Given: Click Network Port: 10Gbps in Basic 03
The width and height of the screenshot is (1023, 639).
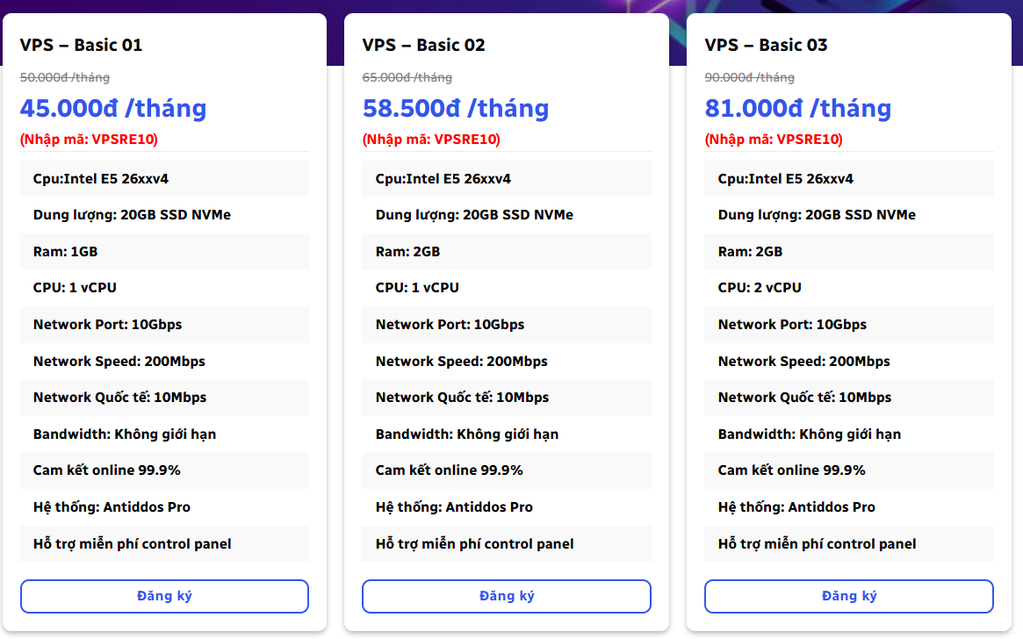Looking at the screenshot, I should click(792, 324).
